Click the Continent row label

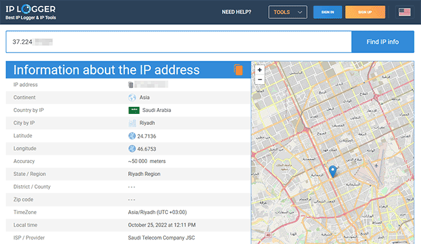tap(25, 98)
